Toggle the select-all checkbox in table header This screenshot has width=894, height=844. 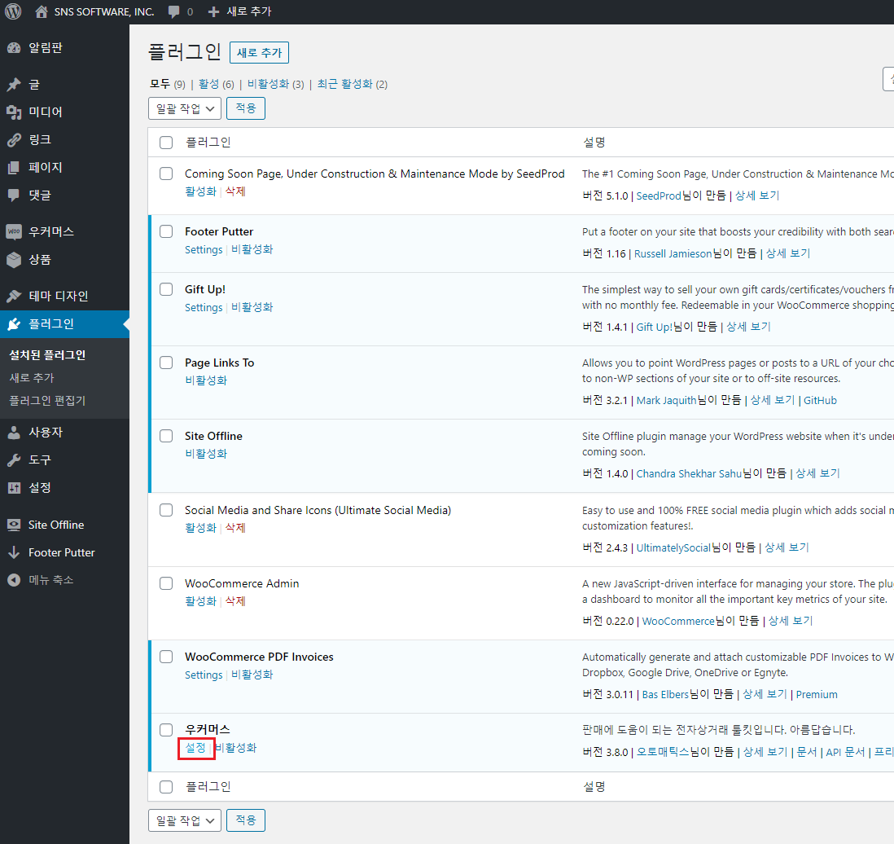(x=166, y=143)
